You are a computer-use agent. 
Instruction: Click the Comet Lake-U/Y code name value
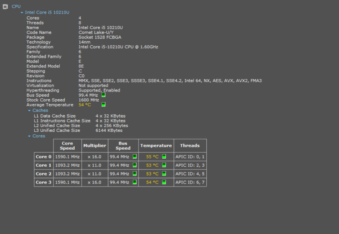pyautogui.click(x=96, y=33)
